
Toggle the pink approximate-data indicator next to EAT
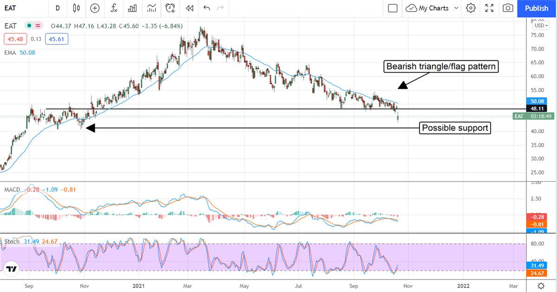tap(38, 25)
